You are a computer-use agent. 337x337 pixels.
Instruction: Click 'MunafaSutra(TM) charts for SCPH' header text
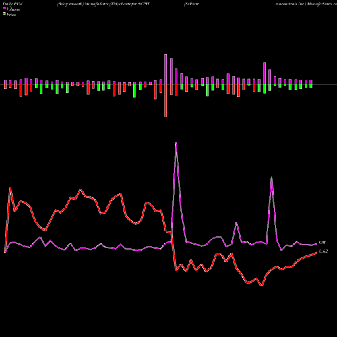[x=117, y=4]
